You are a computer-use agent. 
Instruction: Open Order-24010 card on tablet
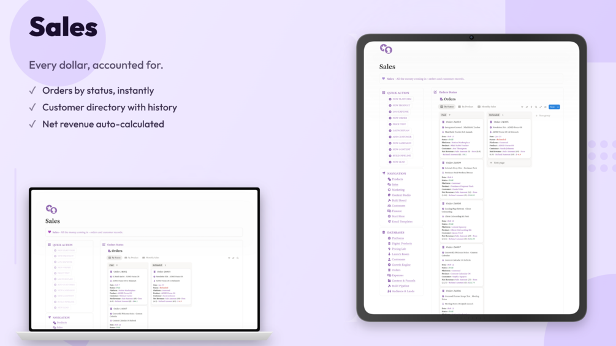pyautogui.click(x=461, y=138)
